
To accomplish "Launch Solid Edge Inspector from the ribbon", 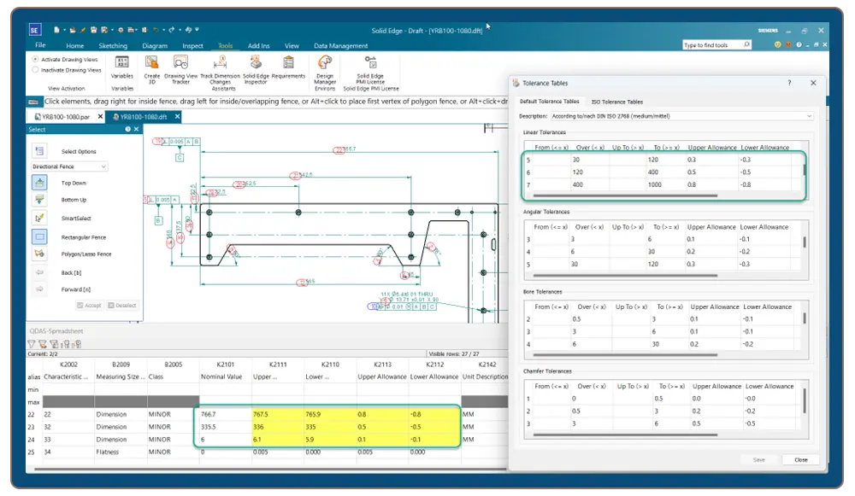I will pyautogui.click(x=255, y=62).
